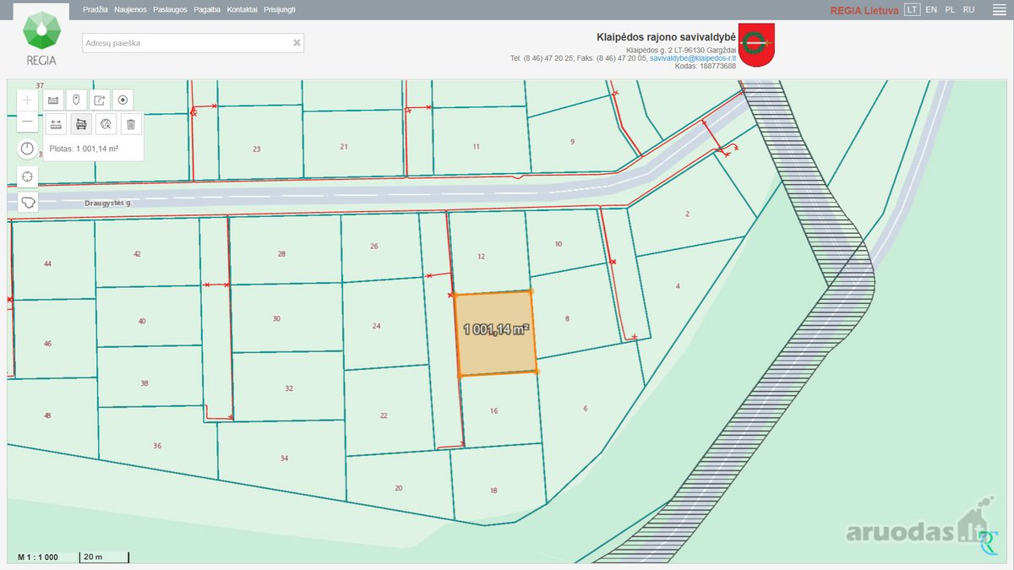1014x570 pixels.
Task: Click the circular target layer icon
Action: point(123,100)
